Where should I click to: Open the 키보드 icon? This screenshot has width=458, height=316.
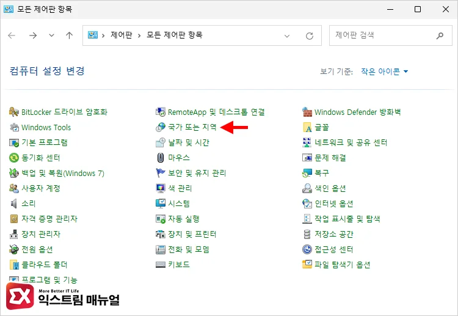161,265
